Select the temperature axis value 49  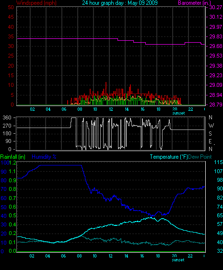(220, 233)
